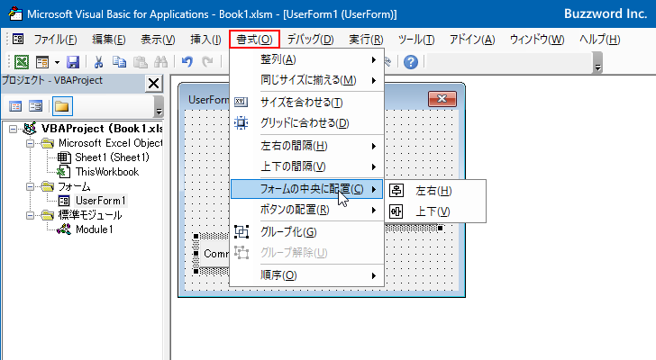Viewport: 656px width, 360px height.
Task: Click the Paste clipboard icon
Action: (x=141, y=62)
